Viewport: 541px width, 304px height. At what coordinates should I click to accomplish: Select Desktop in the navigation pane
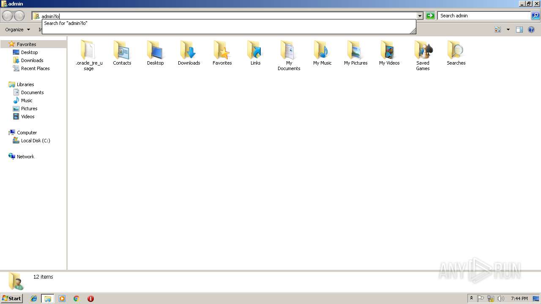29,52
